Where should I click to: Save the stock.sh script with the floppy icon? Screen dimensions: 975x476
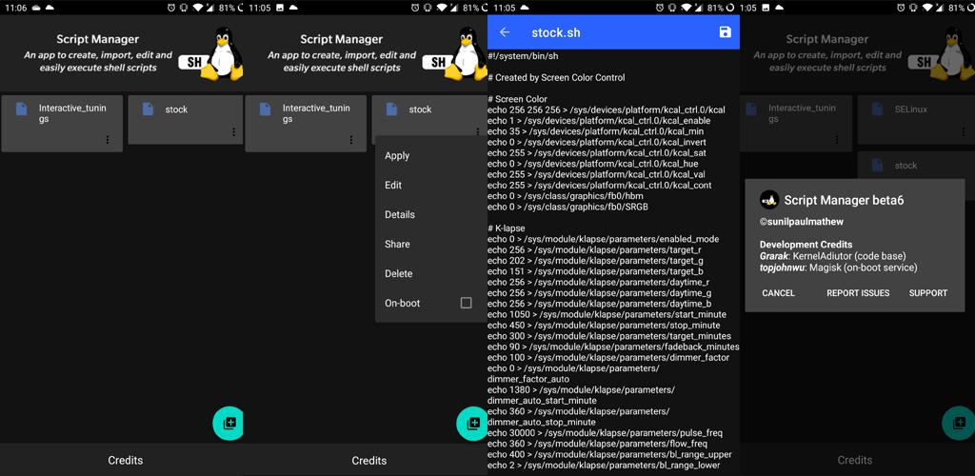(725, 32)
